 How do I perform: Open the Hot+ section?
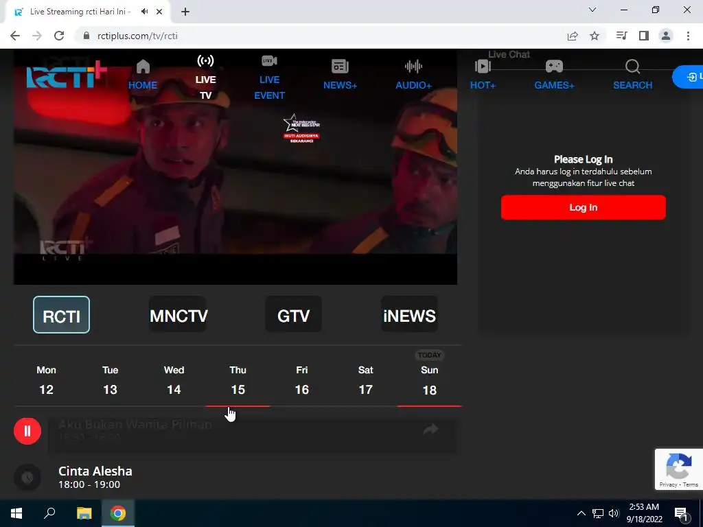tap(483, 74)
